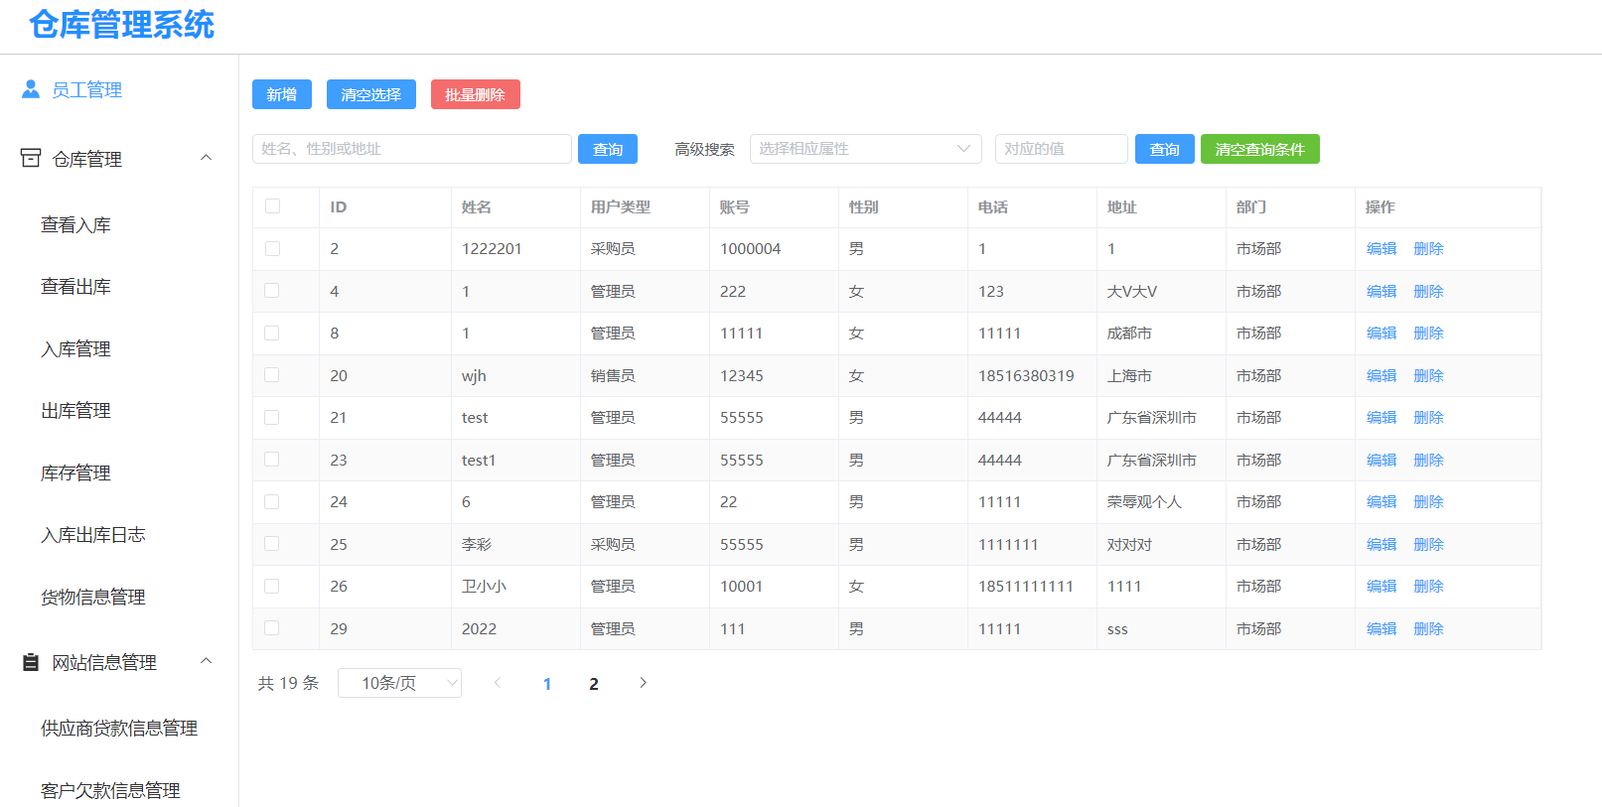Click the employee management user icon
The image size is (1602, 807).
[x=31, y=89]
